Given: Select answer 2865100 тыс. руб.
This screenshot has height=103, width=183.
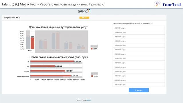Looking at the screenshot, I should (139, 80).
